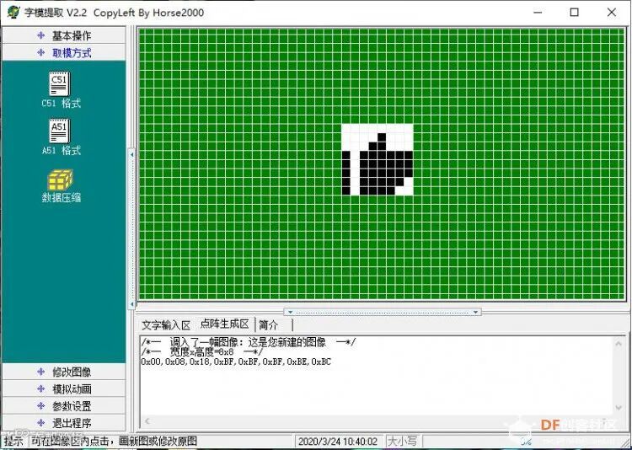
Task: Click the date time 2020/3/24 status field
Action: [x=338, y=442]
